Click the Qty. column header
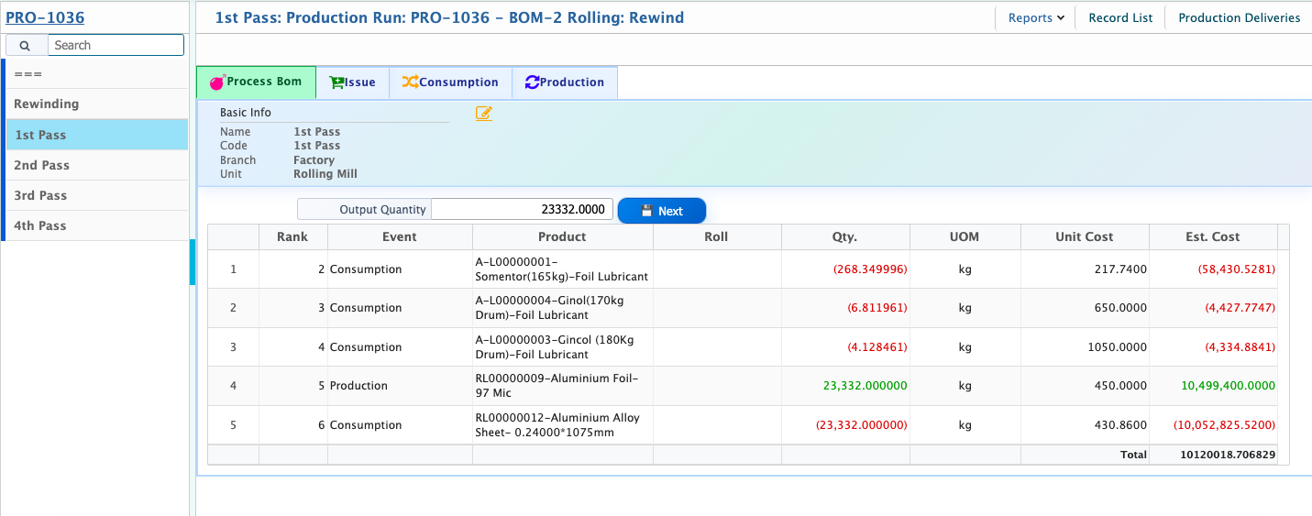This screenshot has width=1312, height=516. coord(845,236)
